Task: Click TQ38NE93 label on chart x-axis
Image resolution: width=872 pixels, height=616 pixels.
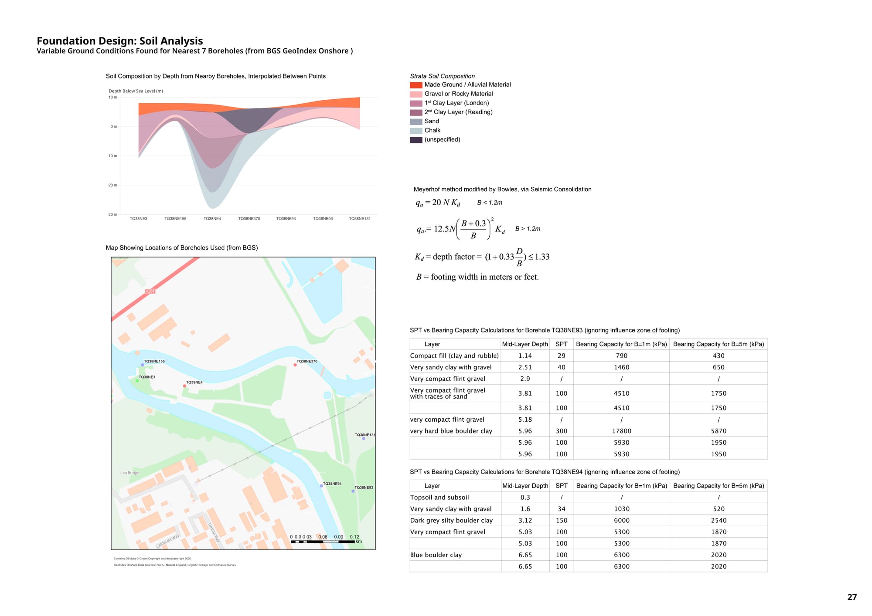Action: (323, 219)
